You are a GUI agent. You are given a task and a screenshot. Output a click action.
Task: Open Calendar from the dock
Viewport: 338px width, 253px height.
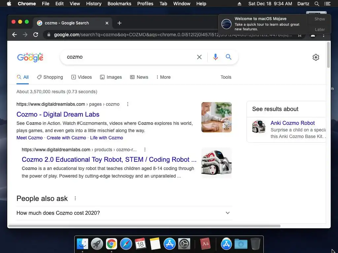tap(140, 244)
